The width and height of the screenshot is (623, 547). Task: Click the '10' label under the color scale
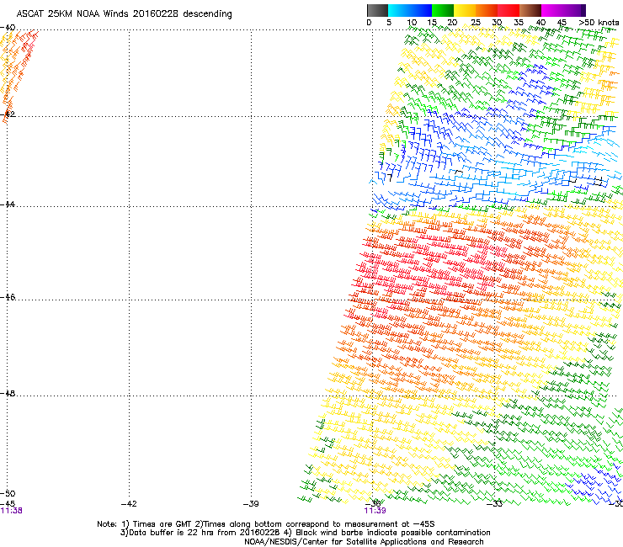pos(412,23)
